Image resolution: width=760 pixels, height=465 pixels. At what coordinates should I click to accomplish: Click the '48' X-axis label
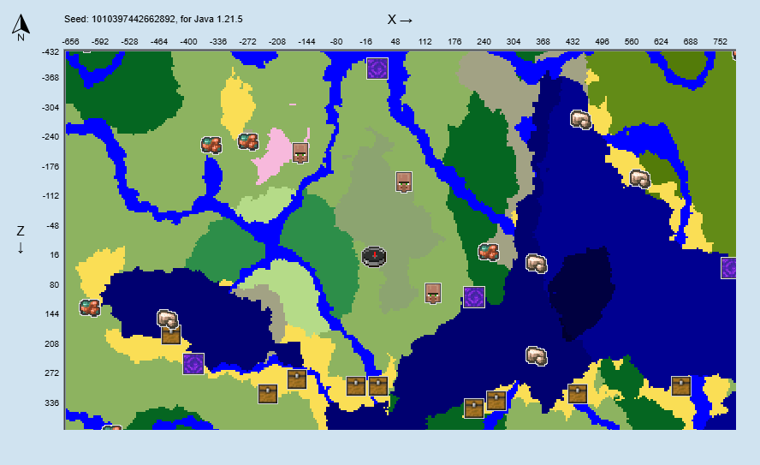coord(395,42)
